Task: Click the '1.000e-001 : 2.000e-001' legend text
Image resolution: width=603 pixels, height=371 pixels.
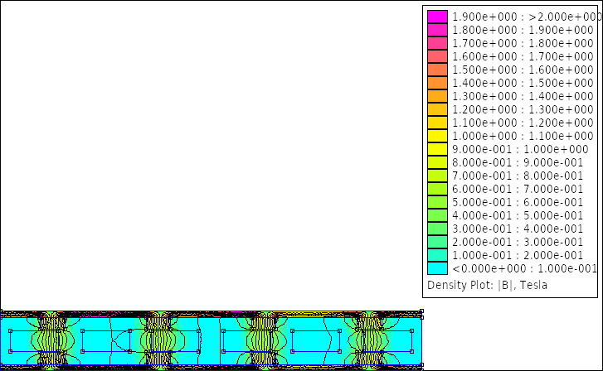Action: [518, 255]
